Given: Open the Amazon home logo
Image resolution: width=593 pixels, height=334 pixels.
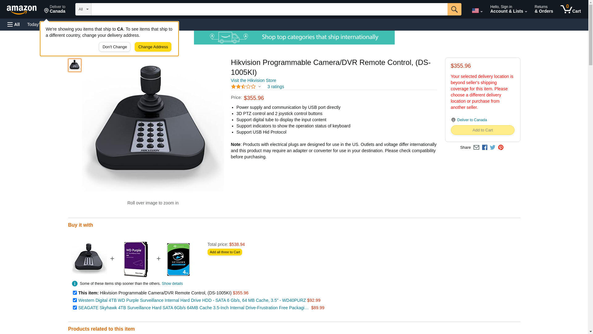Looking at the screenshot, I should click(x=22, y=10).
